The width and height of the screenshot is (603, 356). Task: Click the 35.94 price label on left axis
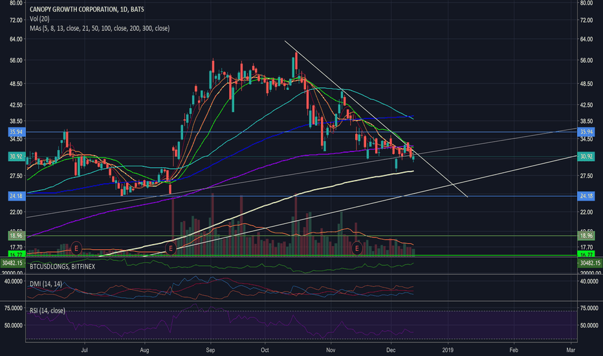click(17, 132)
